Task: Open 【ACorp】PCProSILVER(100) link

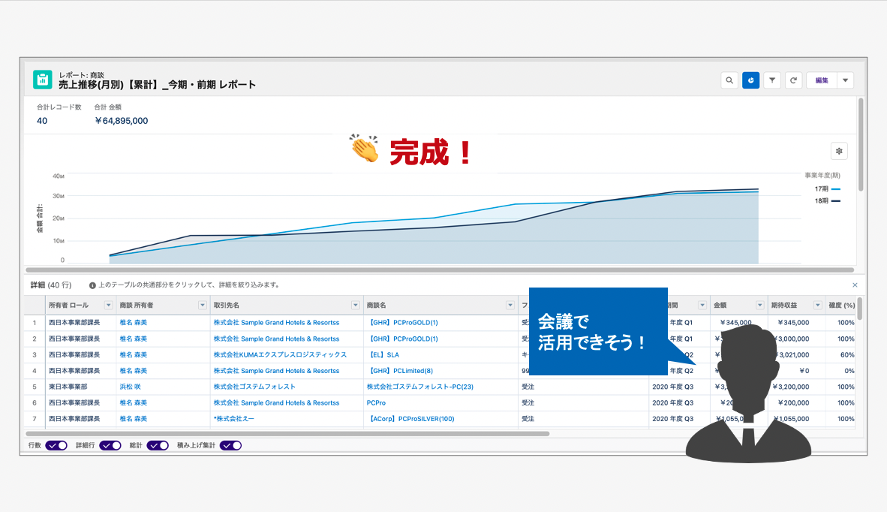Action: pyautogui.click(x=410, y=419)
